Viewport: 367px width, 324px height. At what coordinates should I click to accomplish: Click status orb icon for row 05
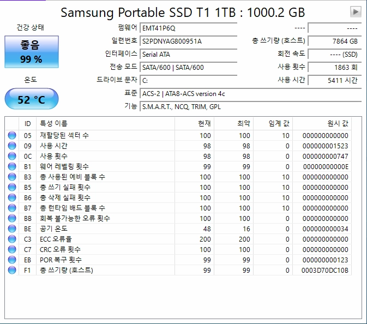pos(12,135)
